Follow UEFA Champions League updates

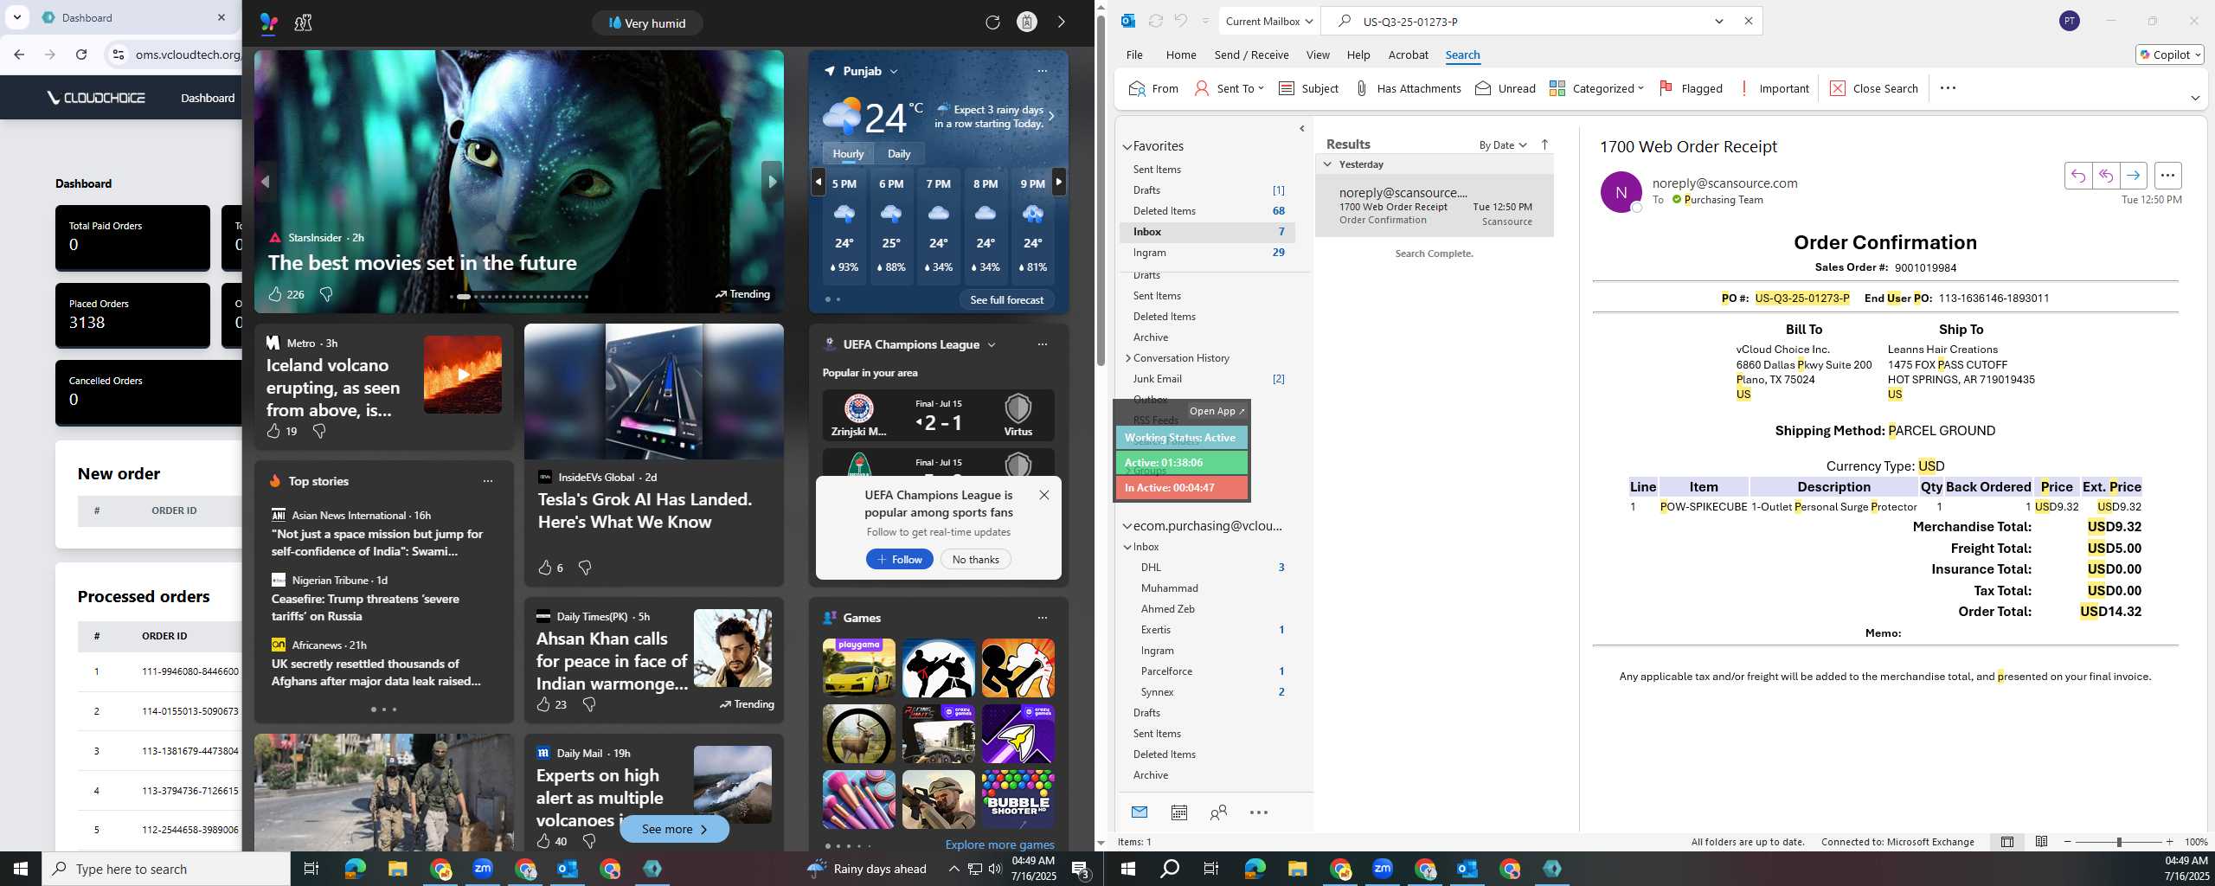(900, 560)
